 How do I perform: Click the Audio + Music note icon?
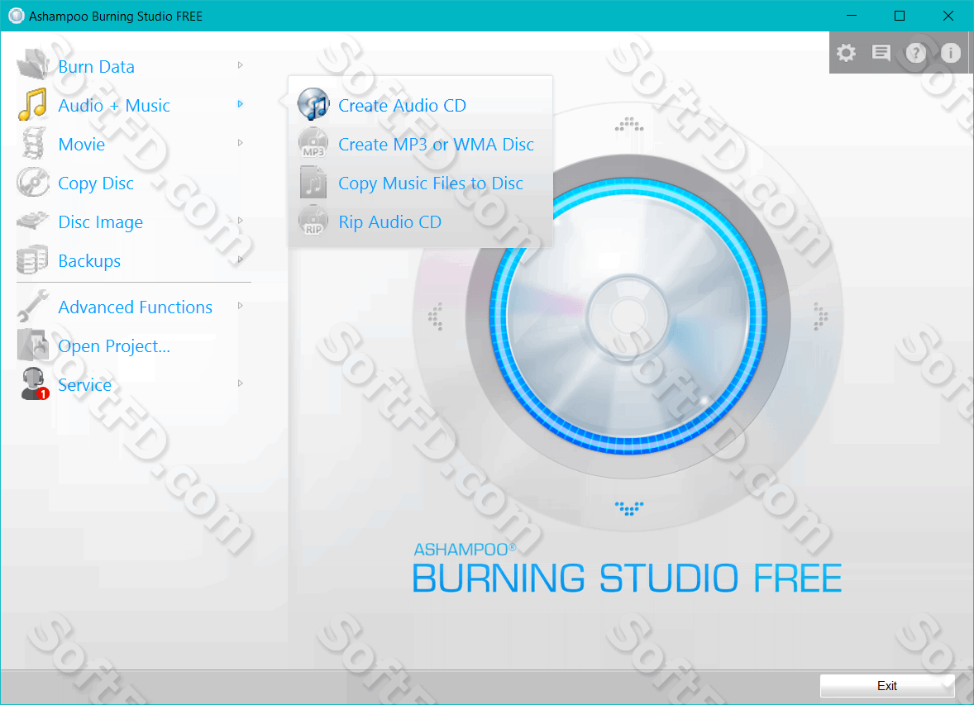point(33,104)
